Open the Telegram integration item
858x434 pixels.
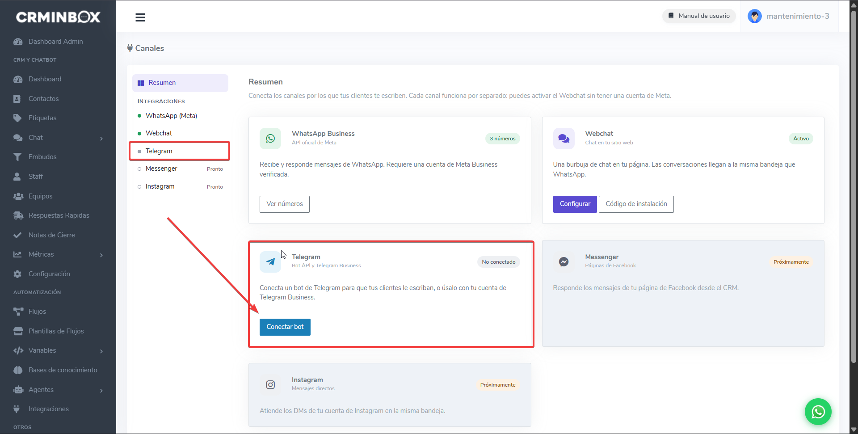[x=180, y=151]
